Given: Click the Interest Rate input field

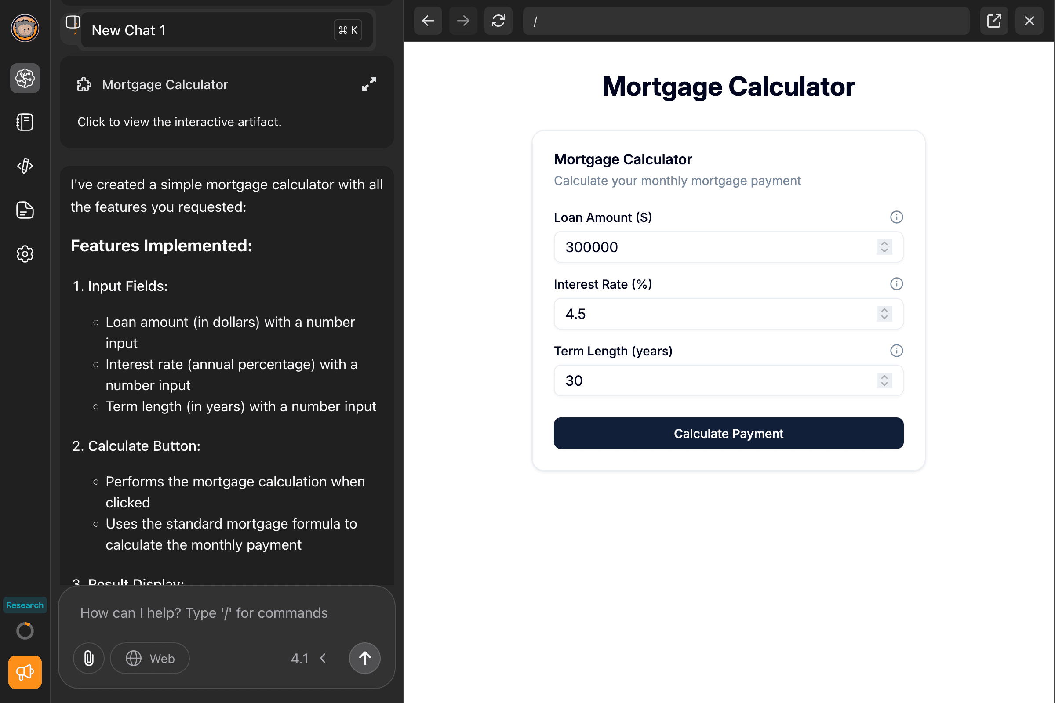Looking at the screenshot, I should click(x=728, y=314).
